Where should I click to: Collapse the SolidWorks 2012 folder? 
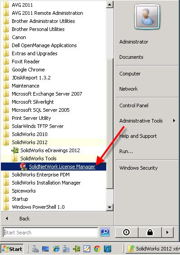[54, 142]
